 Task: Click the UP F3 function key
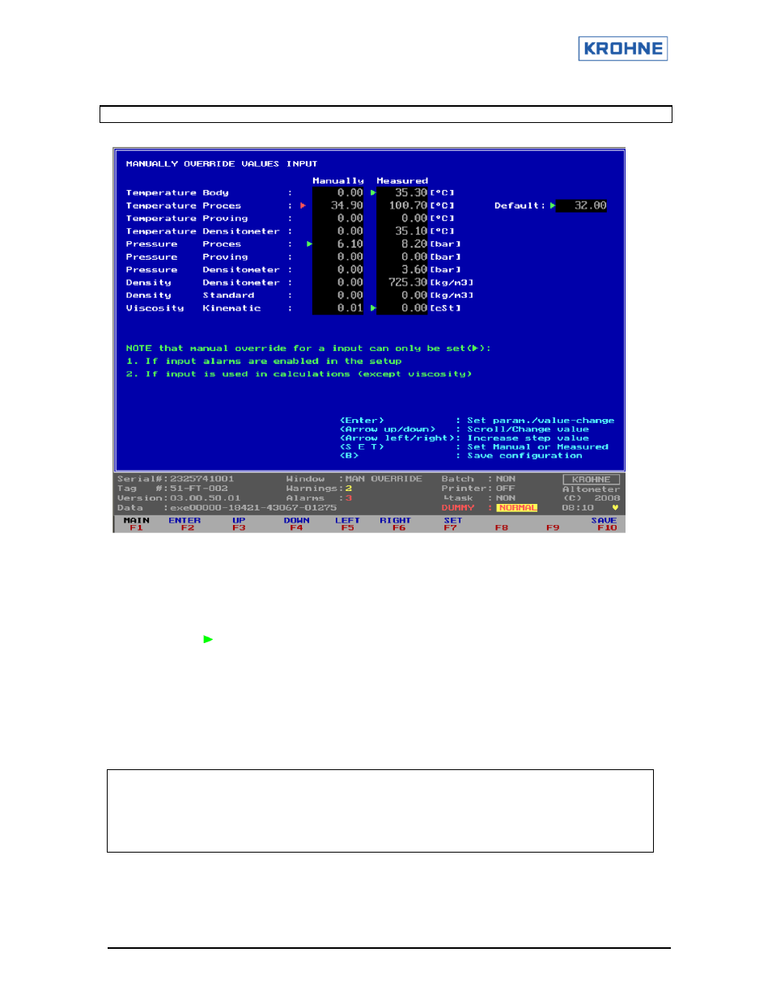[239, 524]
